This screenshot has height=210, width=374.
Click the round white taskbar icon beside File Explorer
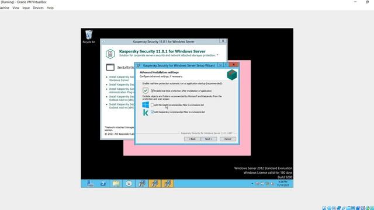129,184
